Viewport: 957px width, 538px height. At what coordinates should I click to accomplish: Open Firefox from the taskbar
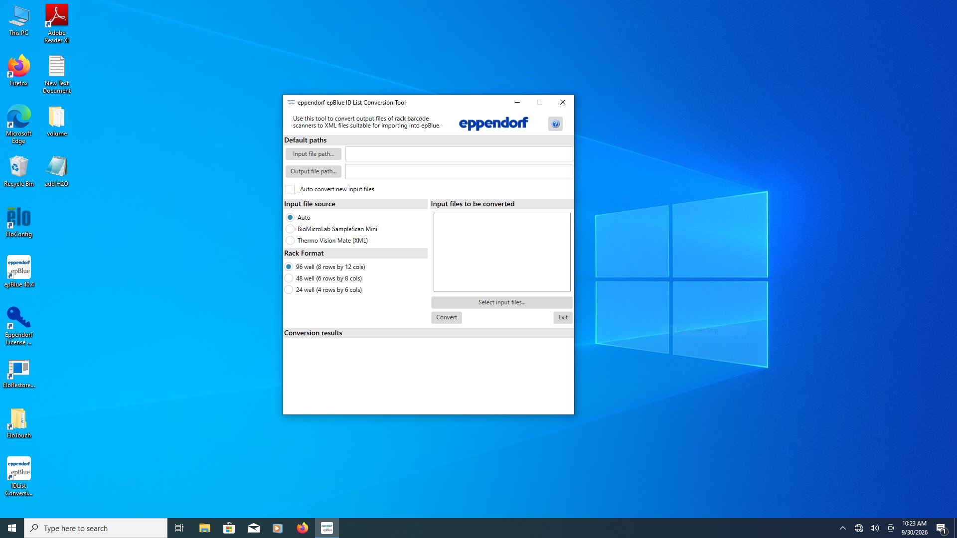tap(302, 528)
